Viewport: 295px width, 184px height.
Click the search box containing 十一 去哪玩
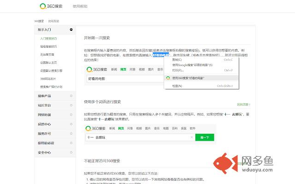click(x=140, y=138)
